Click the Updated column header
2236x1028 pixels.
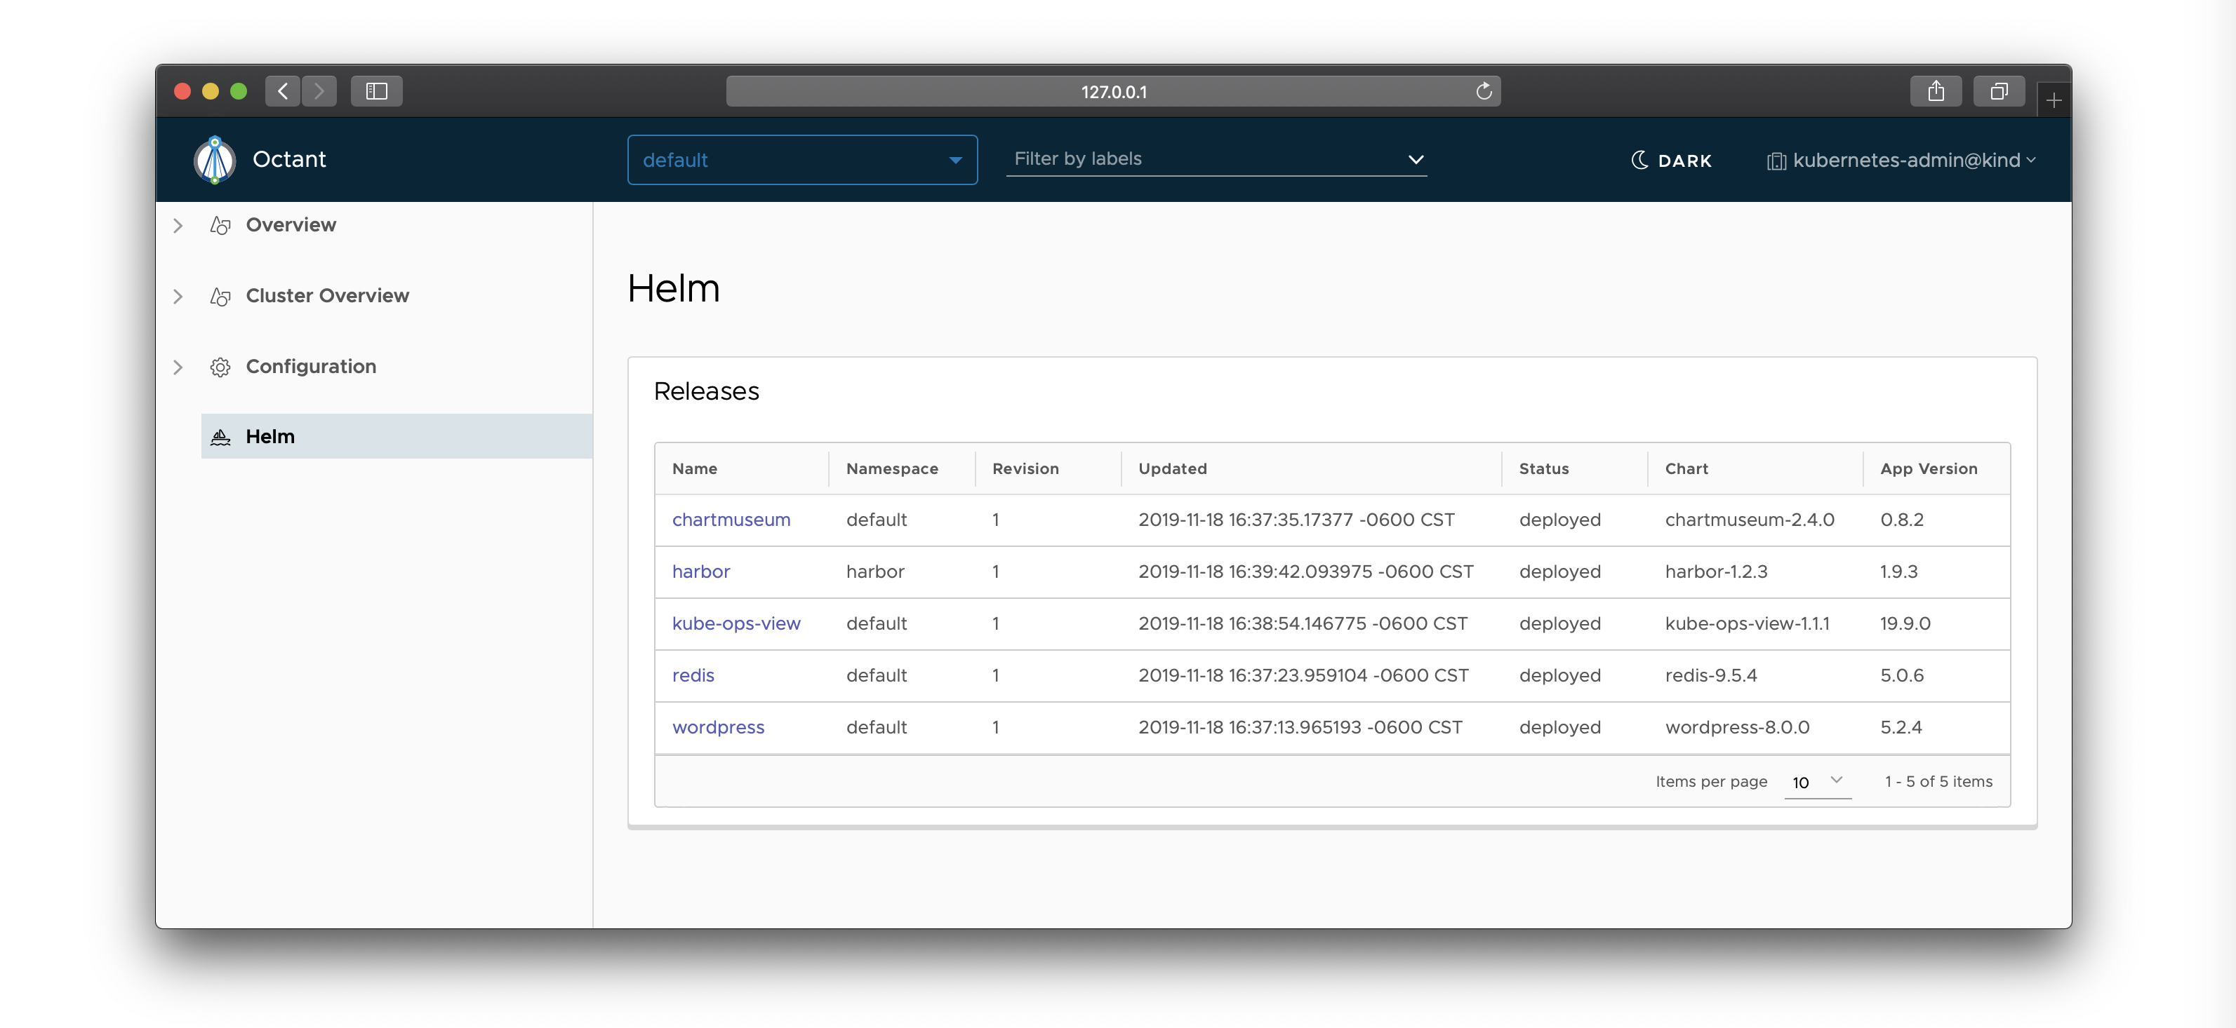[1172, 468]
